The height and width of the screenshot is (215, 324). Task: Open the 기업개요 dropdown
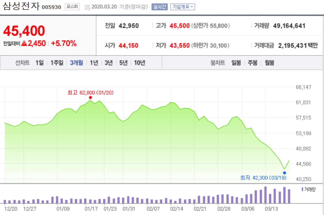coord(183,7)
